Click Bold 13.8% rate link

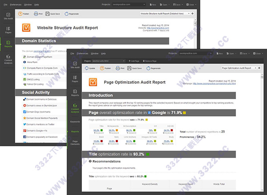click(x=97, y=141)
